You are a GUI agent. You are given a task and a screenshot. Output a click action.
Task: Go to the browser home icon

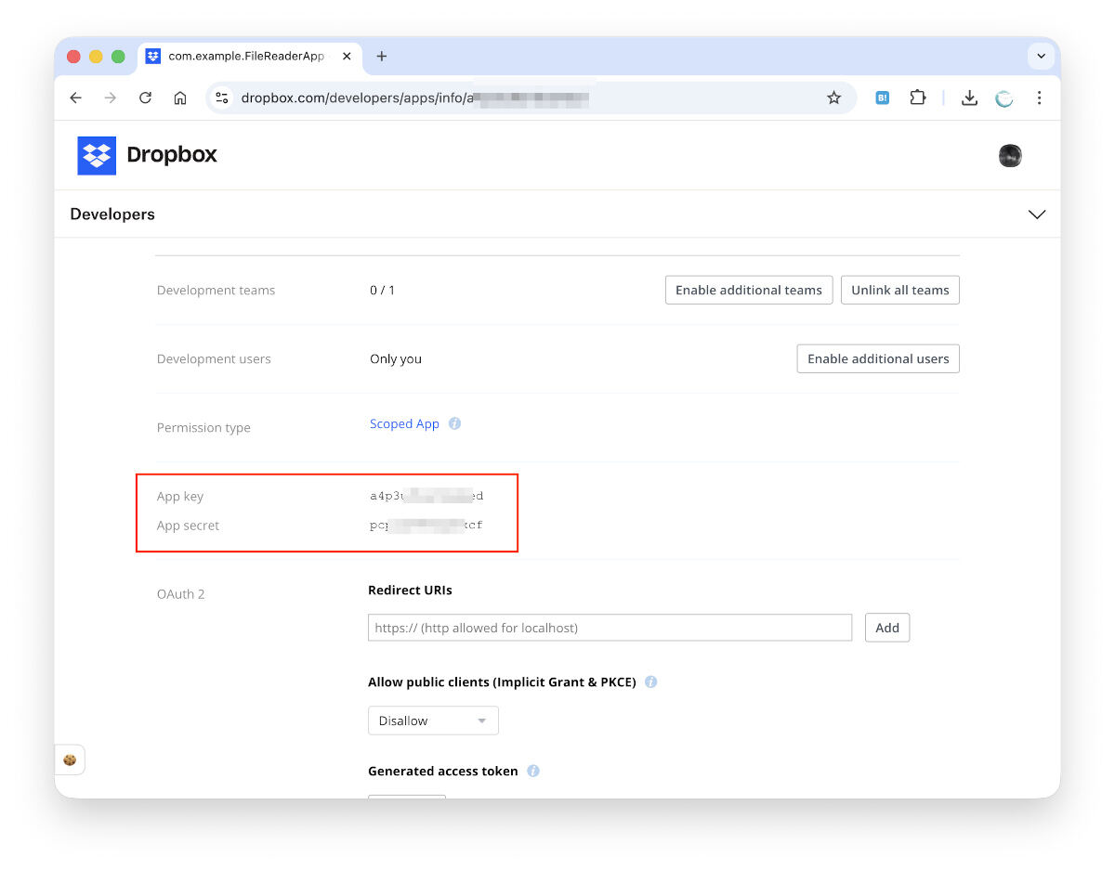[180, 97]
